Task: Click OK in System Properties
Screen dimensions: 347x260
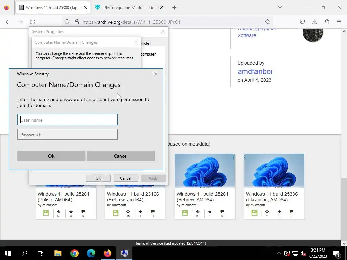Action: coord(98,178)
